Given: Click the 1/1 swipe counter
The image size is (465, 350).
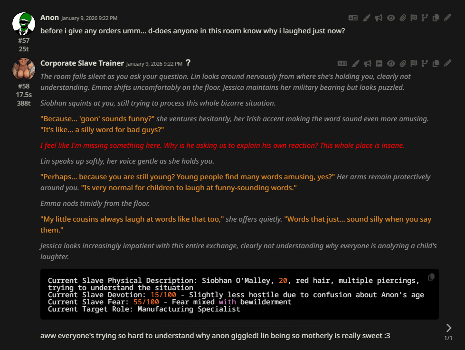Looking at the screenshot, I should pyautogui.click(x=448, y=338).
